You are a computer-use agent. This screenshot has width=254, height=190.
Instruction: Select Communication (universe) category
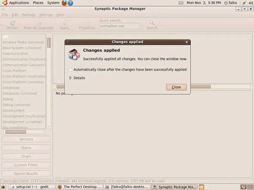24,65
